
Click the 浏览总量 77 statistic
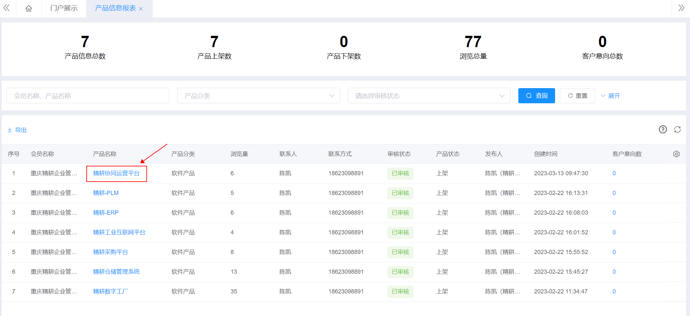473,42
